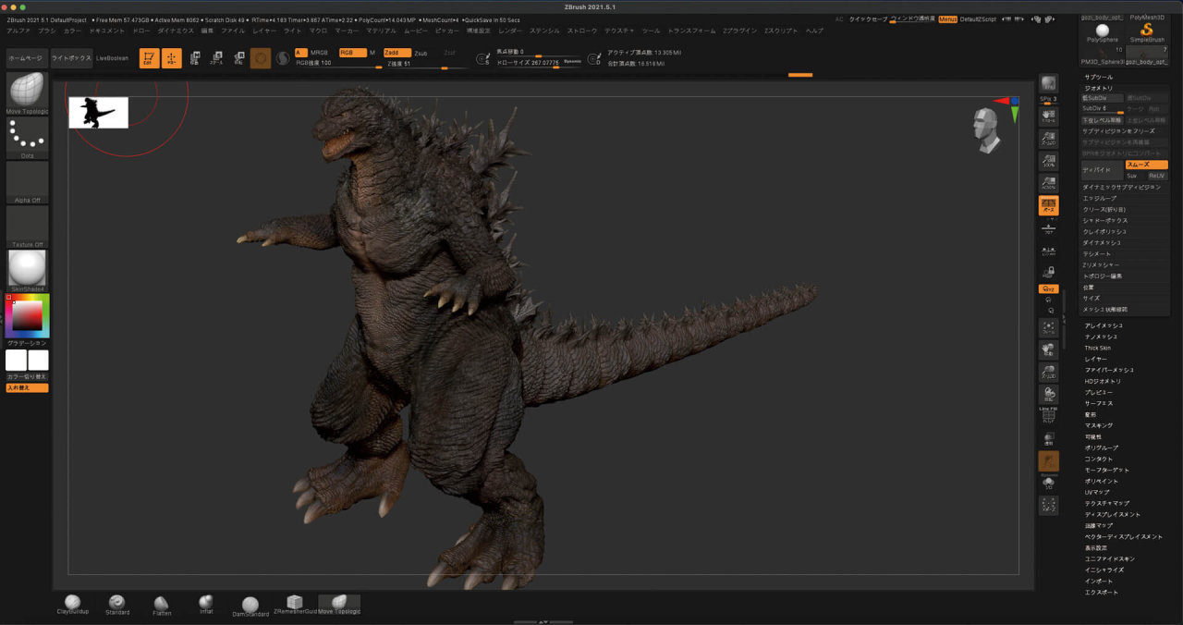Pick the ZRemesherGuide brush icon

point(295,605)
